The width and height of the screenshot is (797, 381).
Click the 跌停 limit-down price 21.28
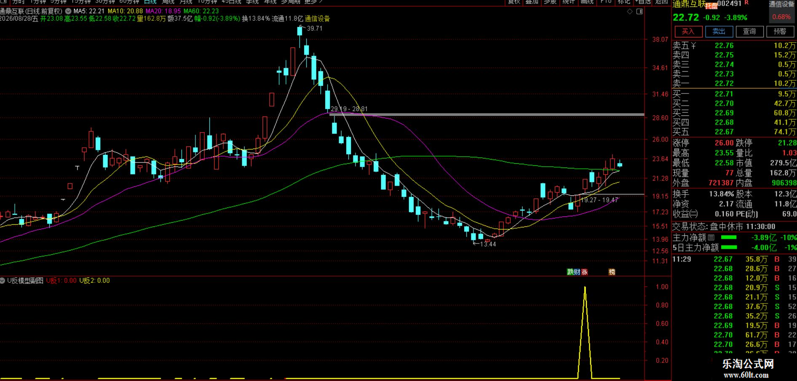tap(787, 143)
